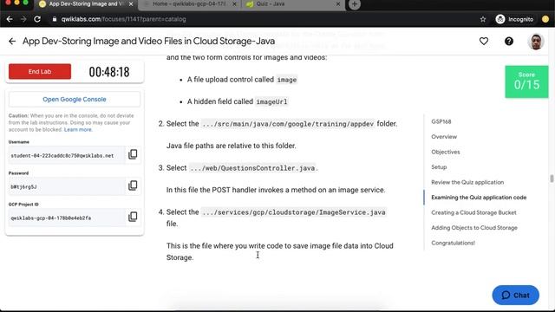555x312 pixels.
Task: Copy the Password to clipboard
Action: (133, 185)
